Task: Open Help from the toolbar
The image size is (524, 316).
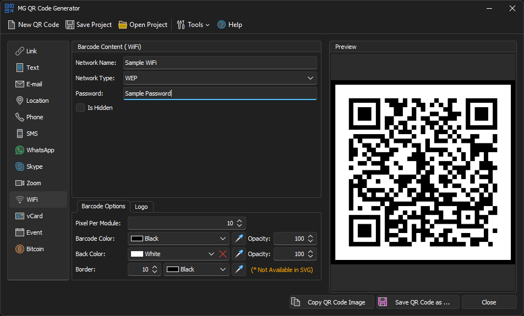Action: [x=230, y=25]
